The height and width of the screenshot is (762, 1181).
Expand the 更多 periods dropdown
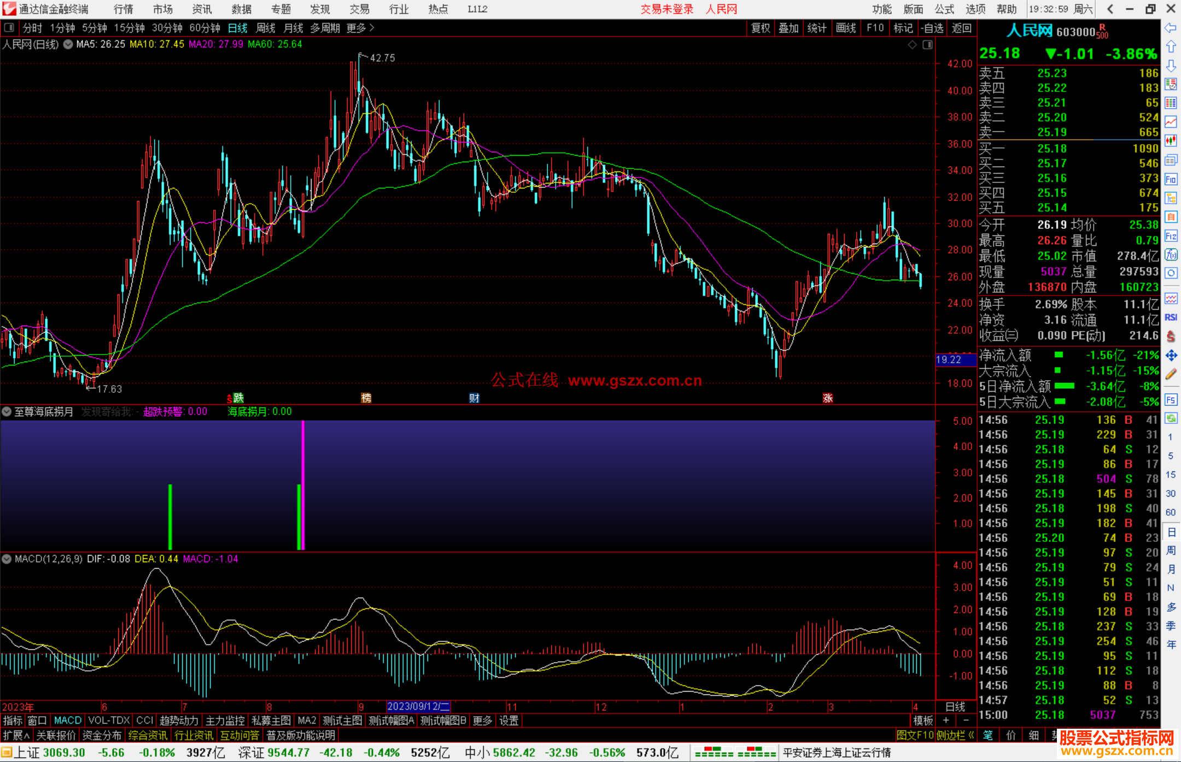(360, 28)
